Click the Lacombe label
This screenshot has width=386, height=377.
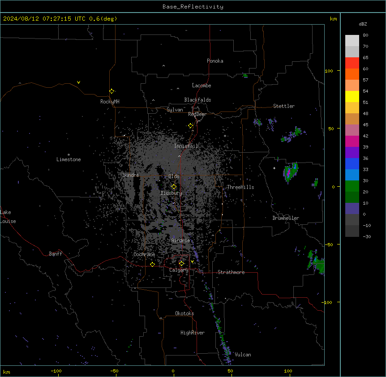click(x=202, y=86)
